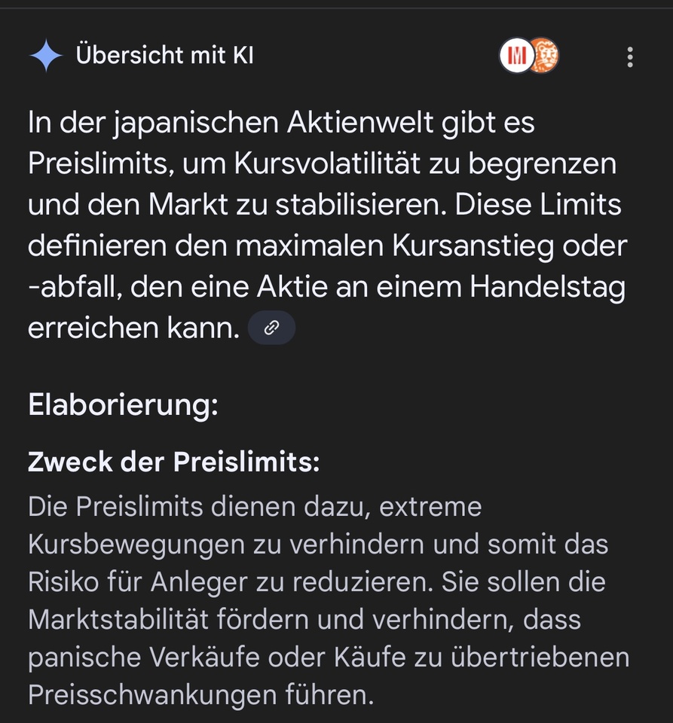Click 'Die Preislimits dienen dazu' sentence start

199,507
